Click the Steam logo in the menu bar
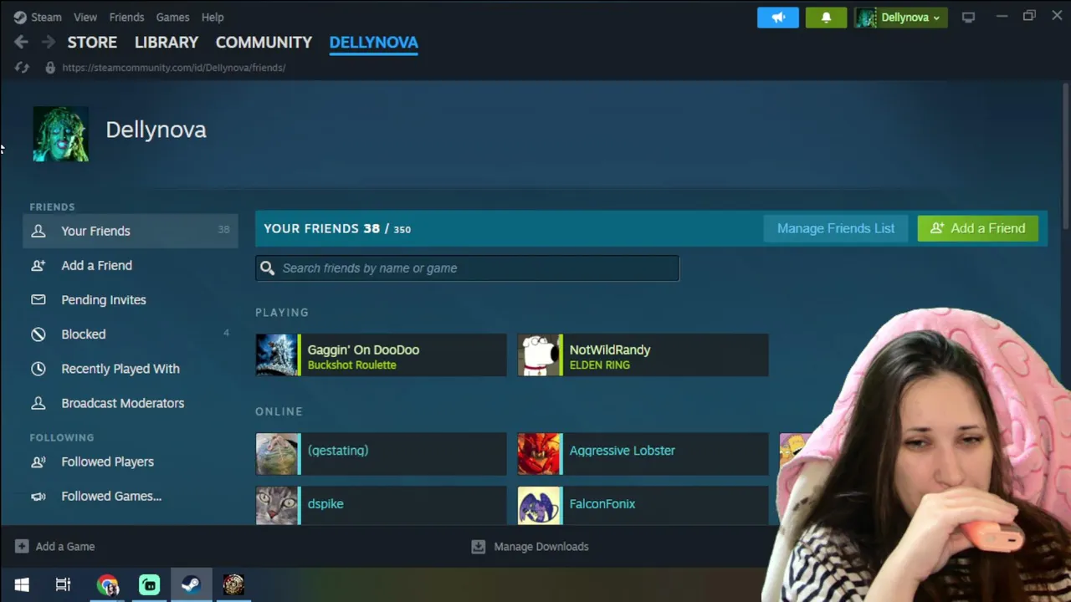 coord(20,17)
